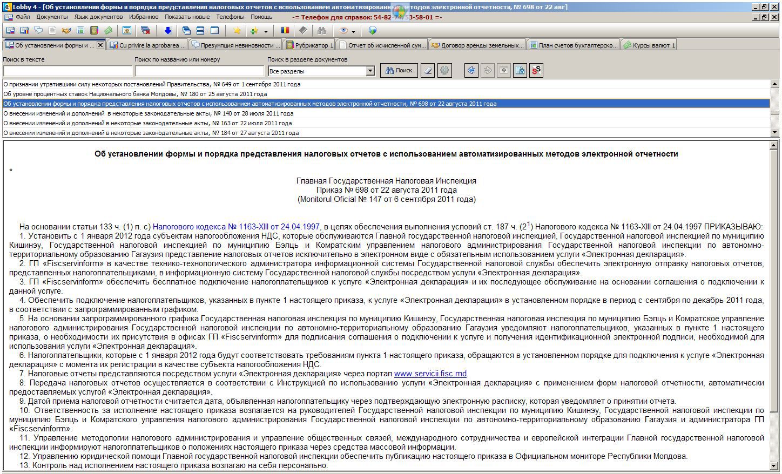Expand the eye view dropdown arrow
Screen dimensions: 782x474
354,31
